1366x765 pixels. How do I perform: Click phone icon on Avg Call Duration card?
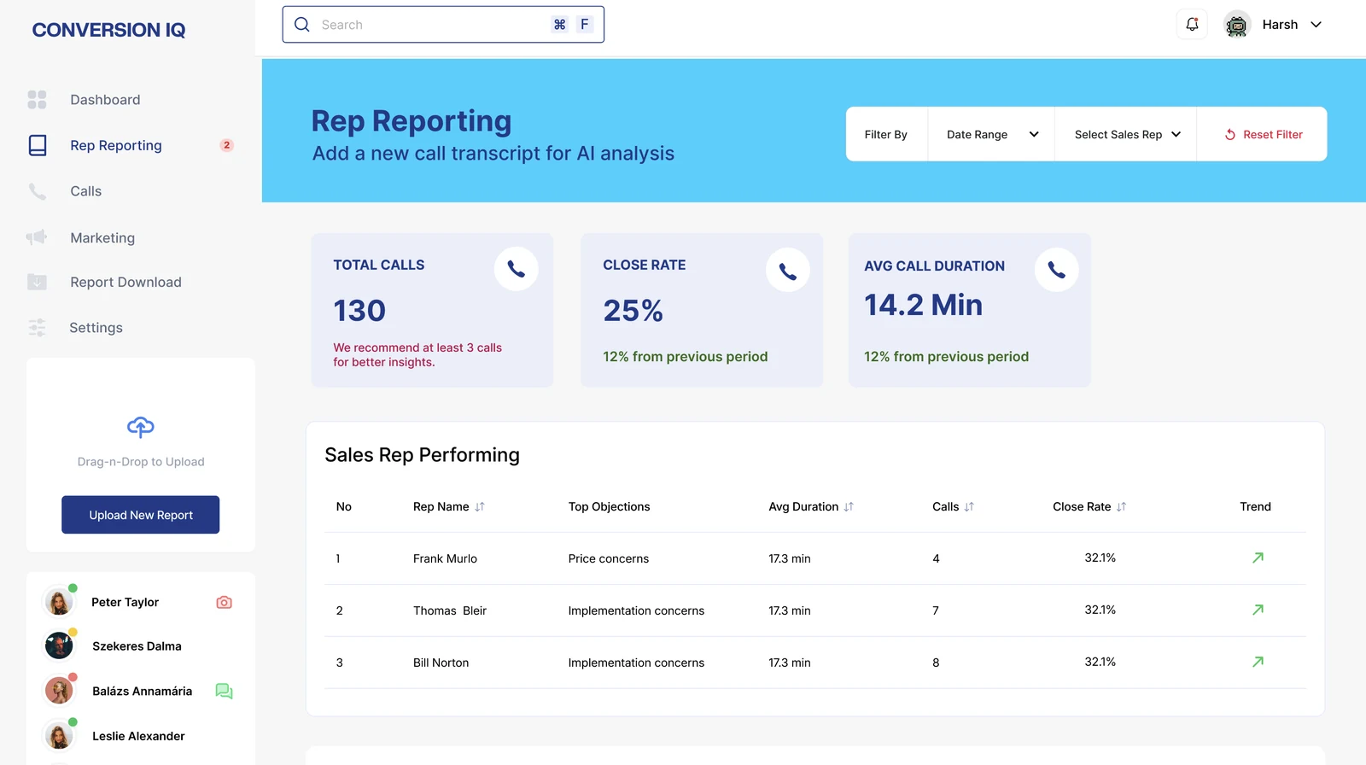pos(1056,271)
